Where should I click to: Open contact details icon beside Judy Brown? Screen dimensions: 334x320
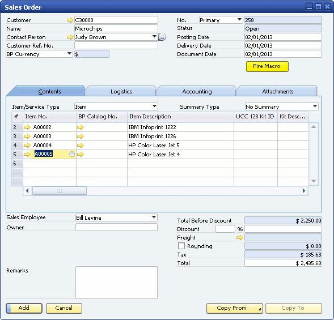162,37
